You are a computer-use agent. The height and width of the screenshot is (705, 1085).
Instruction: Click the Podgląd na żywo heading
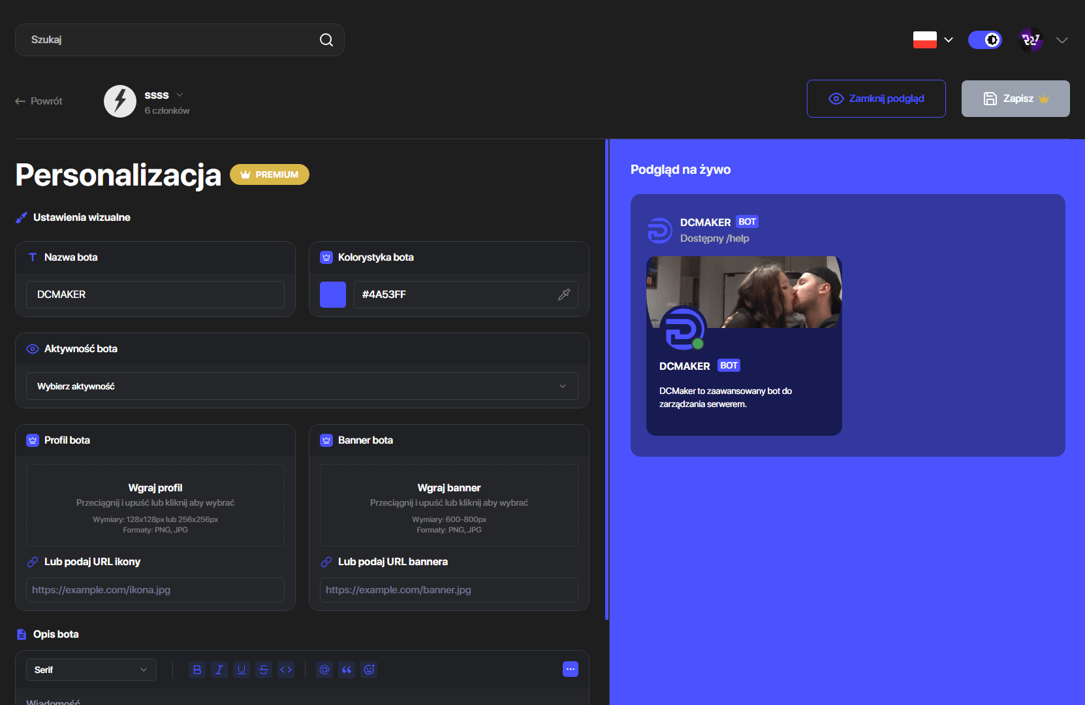(x=681, y=170)
